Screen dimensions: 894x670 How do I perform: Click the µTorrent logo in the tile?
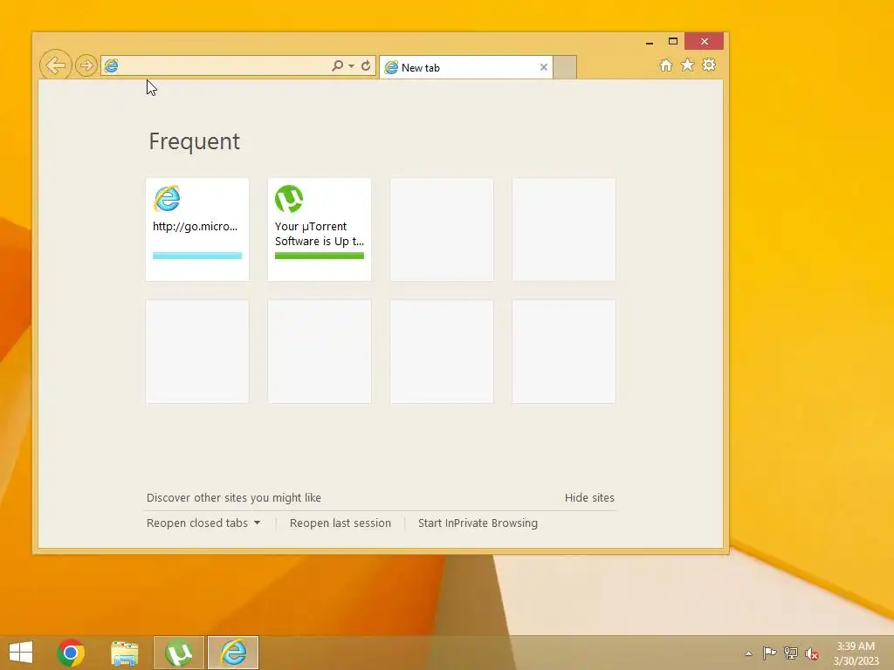click(289, 199)
